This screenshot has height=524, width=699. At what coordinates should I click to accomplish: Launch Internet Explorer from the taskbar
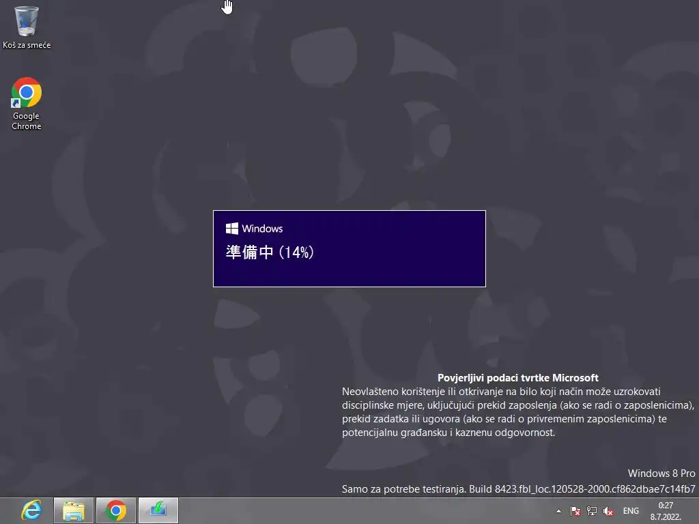point(31,510)
